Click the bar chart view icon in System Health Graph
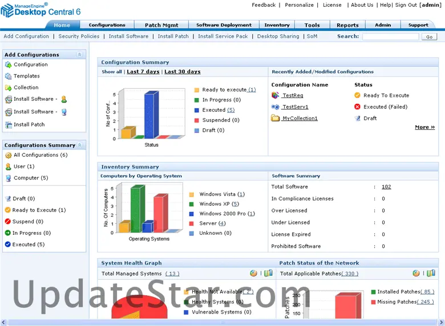 [268, 273]
